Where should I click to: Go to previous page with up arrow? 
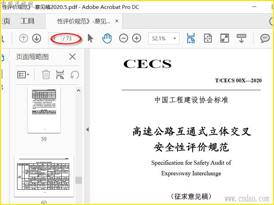pyautogui.click(x=24, y=38)
